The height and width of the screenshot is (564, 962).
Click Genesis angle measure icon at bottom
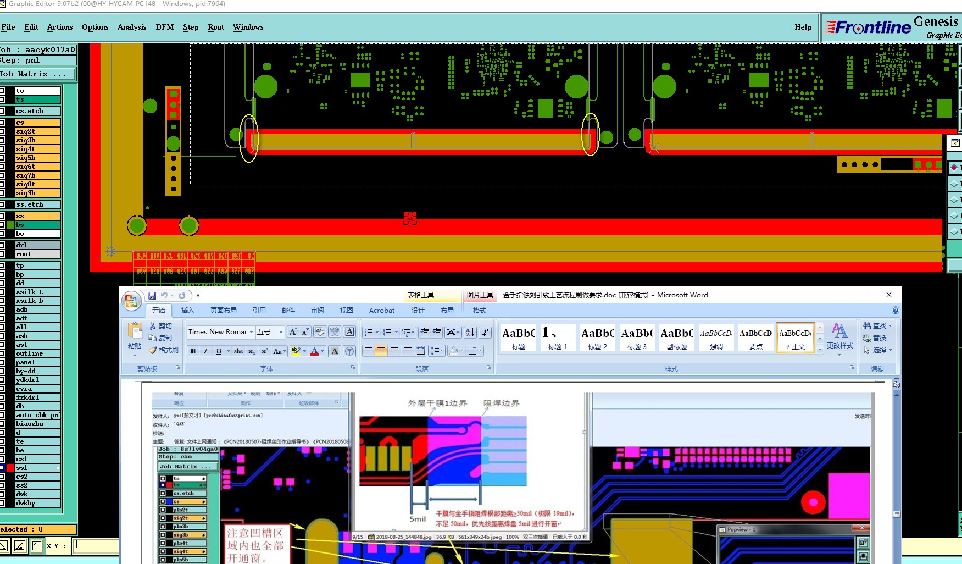tap(20, 545)
